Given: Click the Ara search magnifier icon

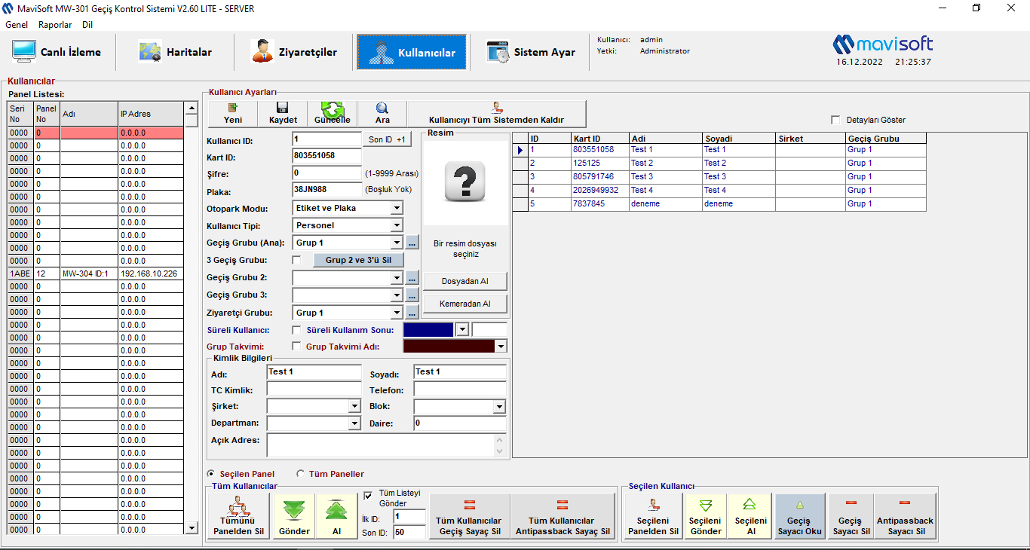Looking at the screenshot, I should pos(382,108).
